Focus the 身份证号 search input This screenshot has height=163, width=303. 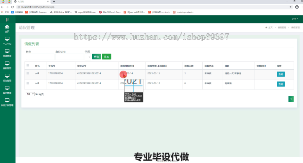click(x=70, y=57)
